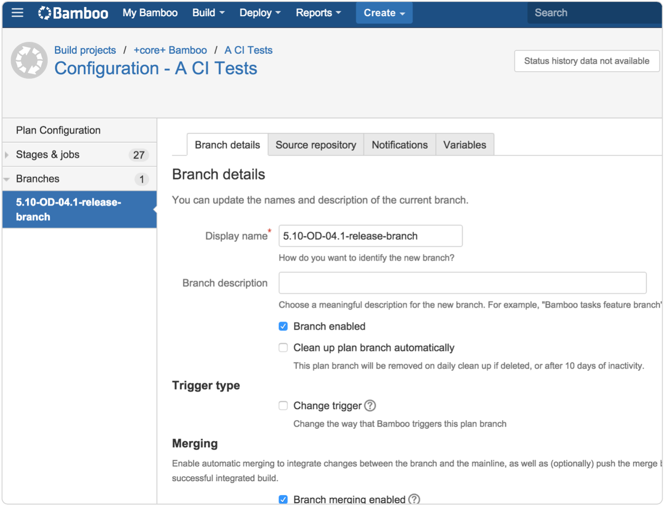665x505 pixels.
Task: Toggle Branch enabled checkbox
Action: tap(283, 326)
